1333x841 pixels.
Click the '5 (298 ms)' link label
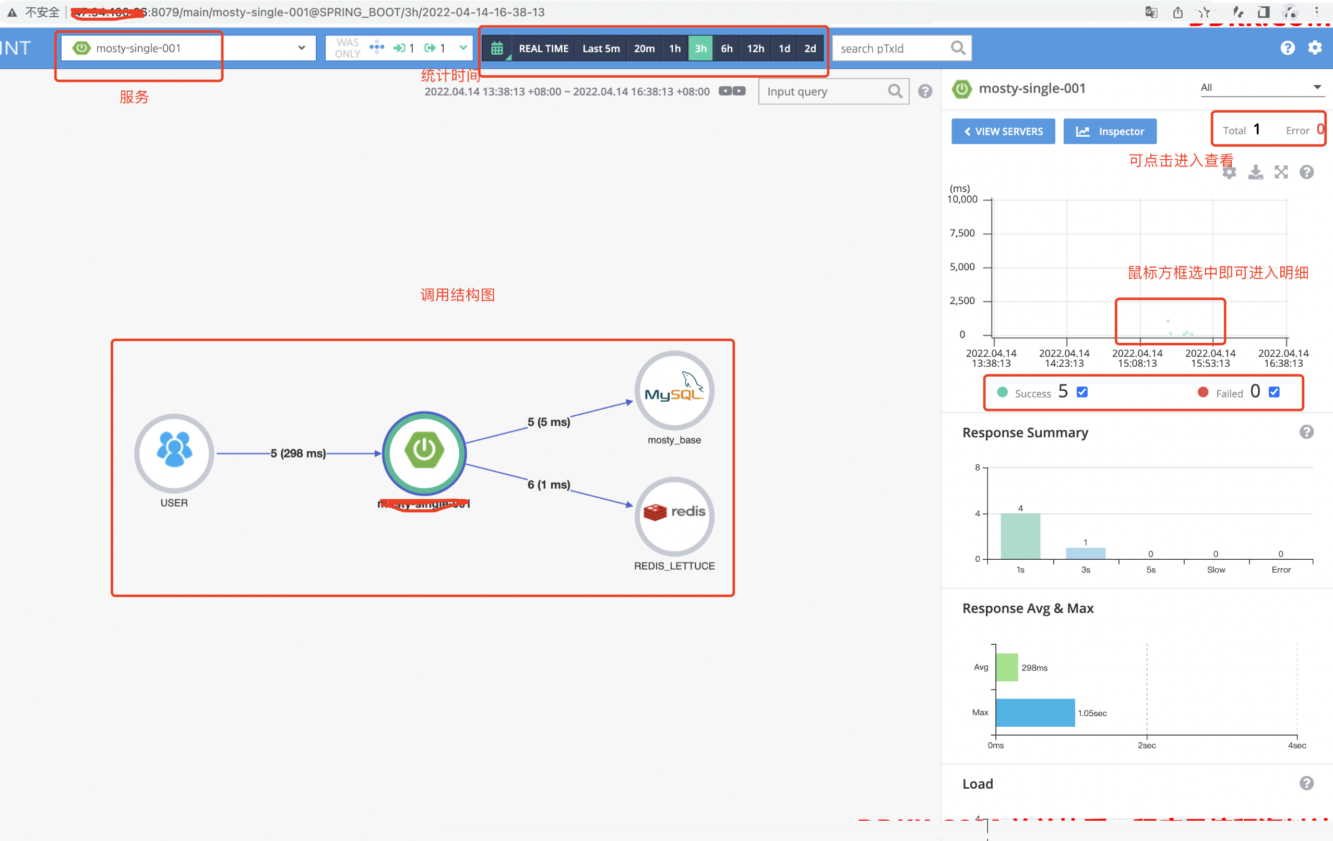(x=298, y=453)
